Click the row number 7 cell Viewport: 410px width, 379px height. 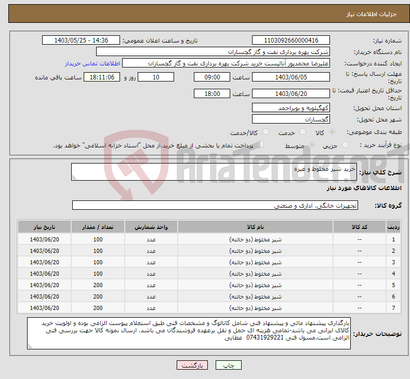click(x=393, y=308)
